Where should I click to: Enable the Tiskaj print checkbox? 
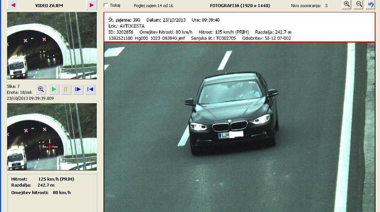pyautogui.click(x=106, y=6)
